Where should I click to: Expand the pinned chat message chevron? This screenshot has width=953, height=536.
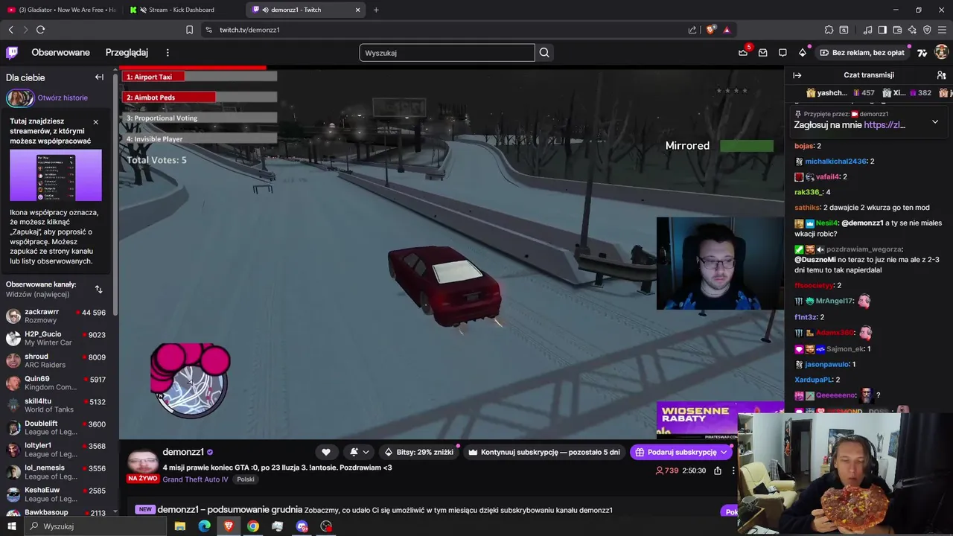point(935,121)
